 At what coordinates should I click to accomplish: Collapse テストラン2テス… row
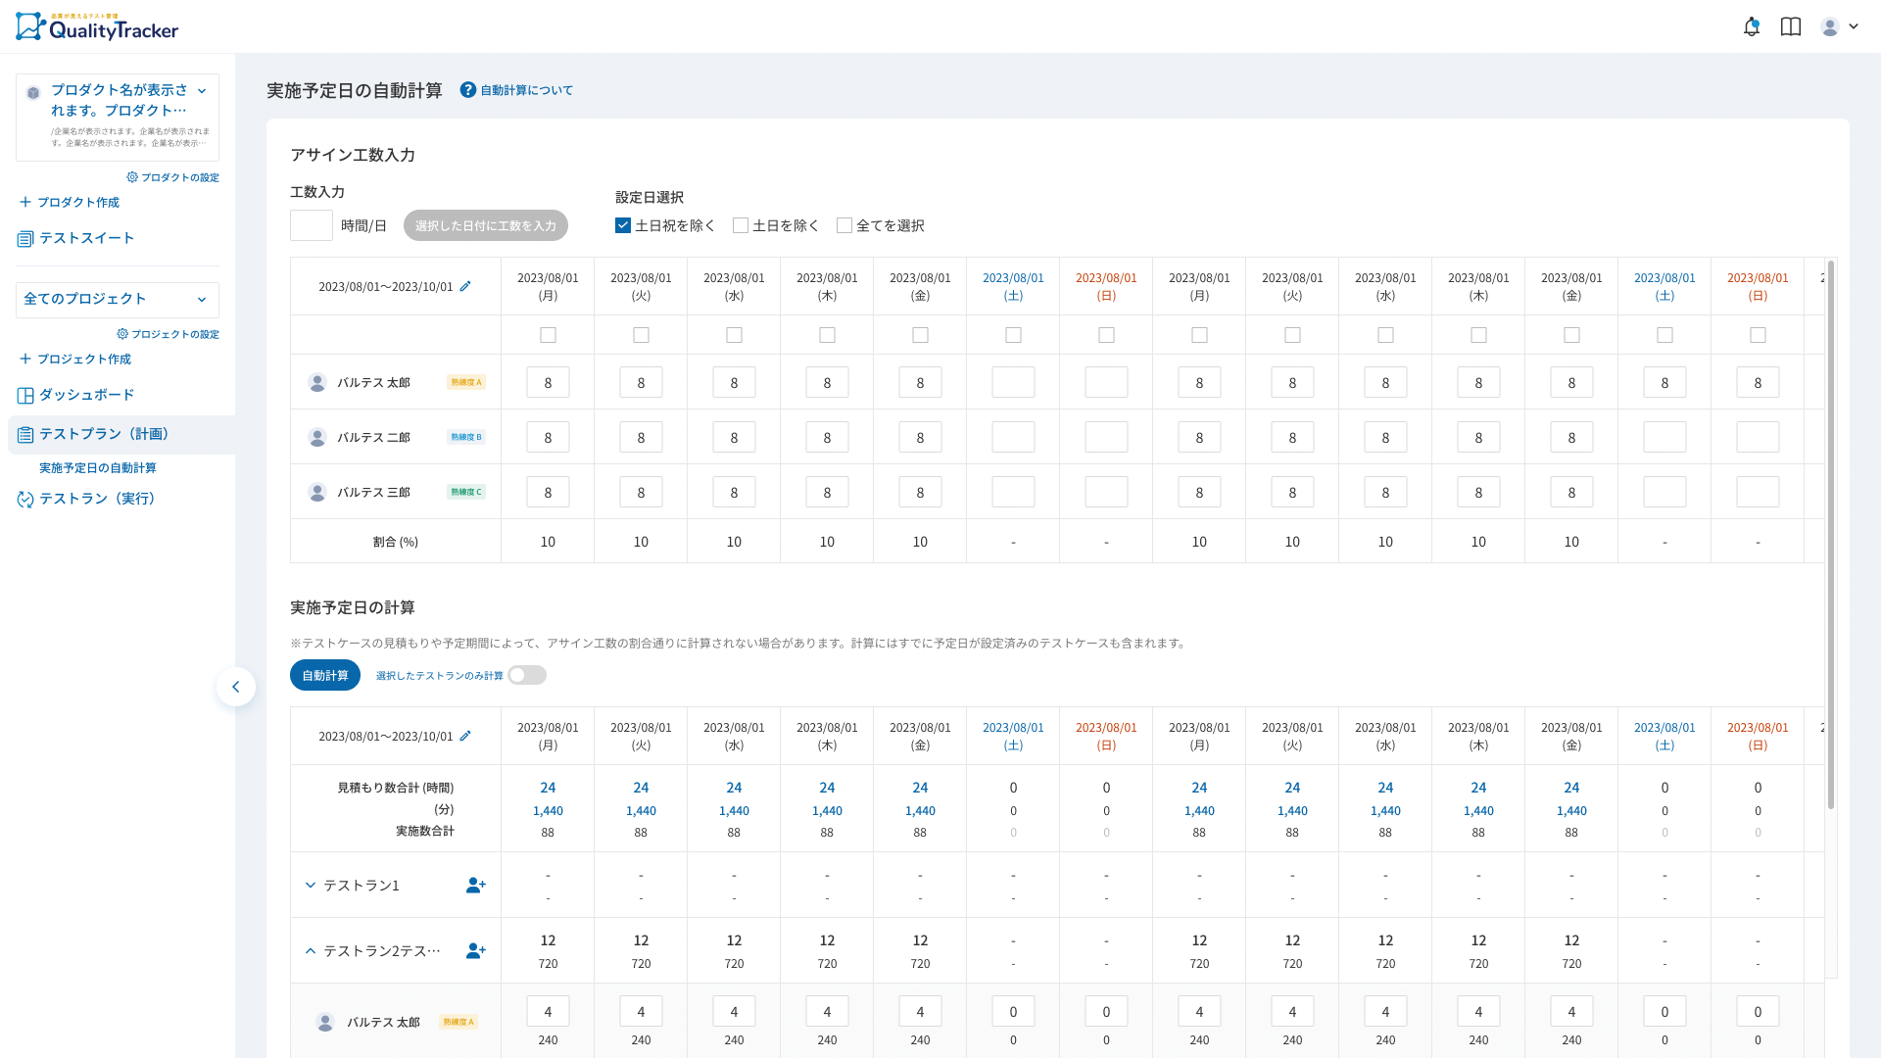click(x=311, y=950)
